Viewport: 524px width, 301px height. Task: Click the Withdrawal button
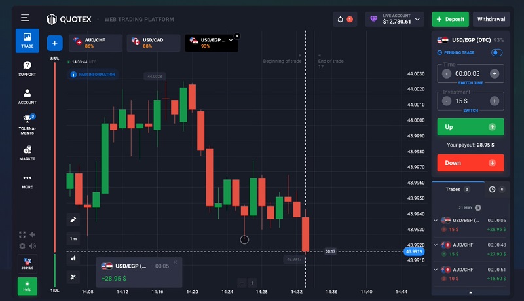[x=491, y=20]
